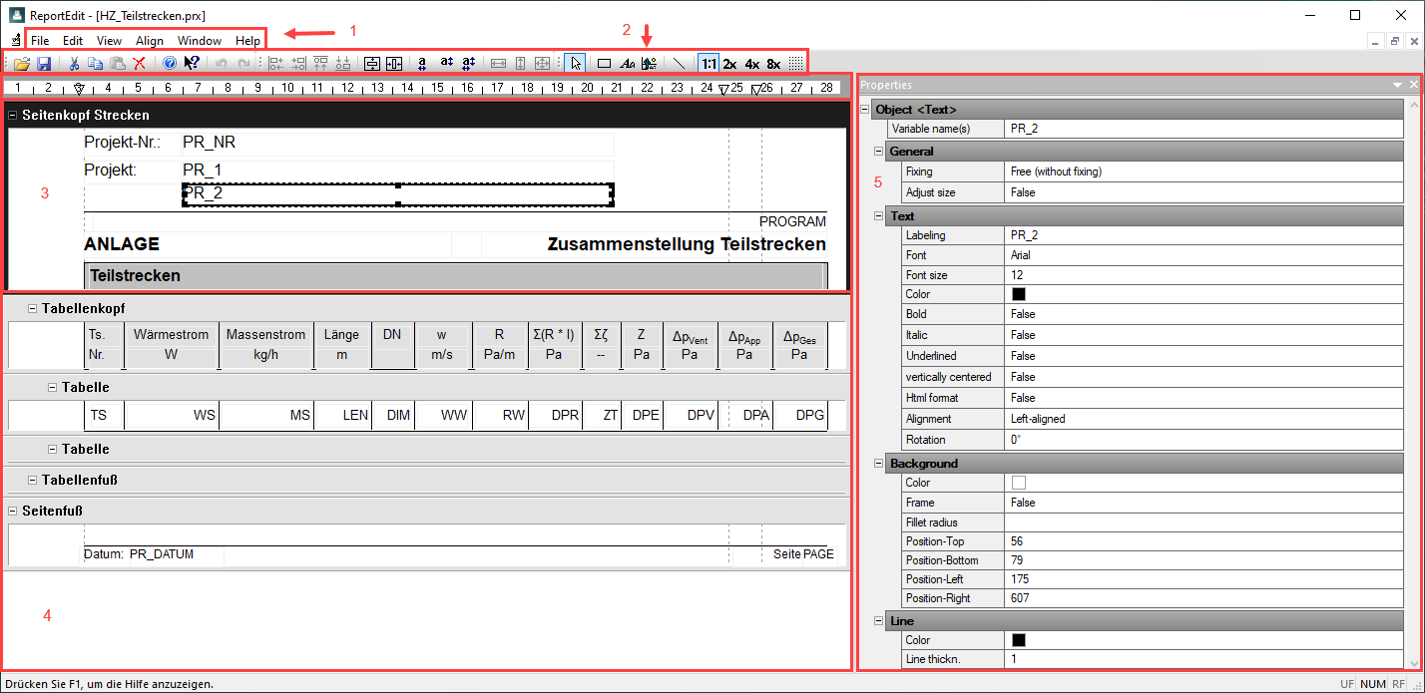Image resolution: width=1425 pixels, height=693 pixels.
Task: Open Properties panel dropdown arrow menu
Action: coord(1398,86)
